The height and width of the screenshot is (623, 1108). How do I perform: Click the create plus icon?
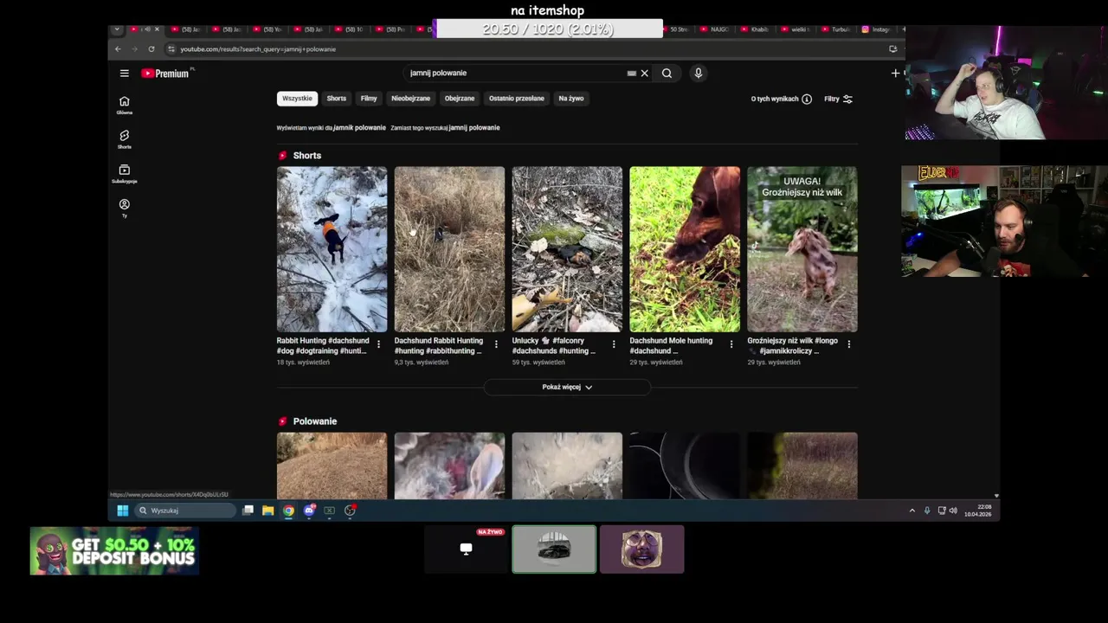896,74
